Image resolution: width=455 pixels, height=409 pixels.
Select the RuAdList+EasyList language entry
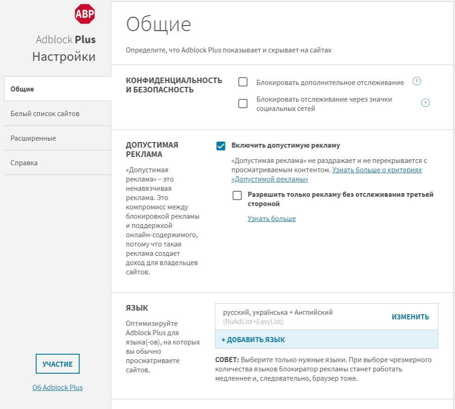tap(278, 317)
